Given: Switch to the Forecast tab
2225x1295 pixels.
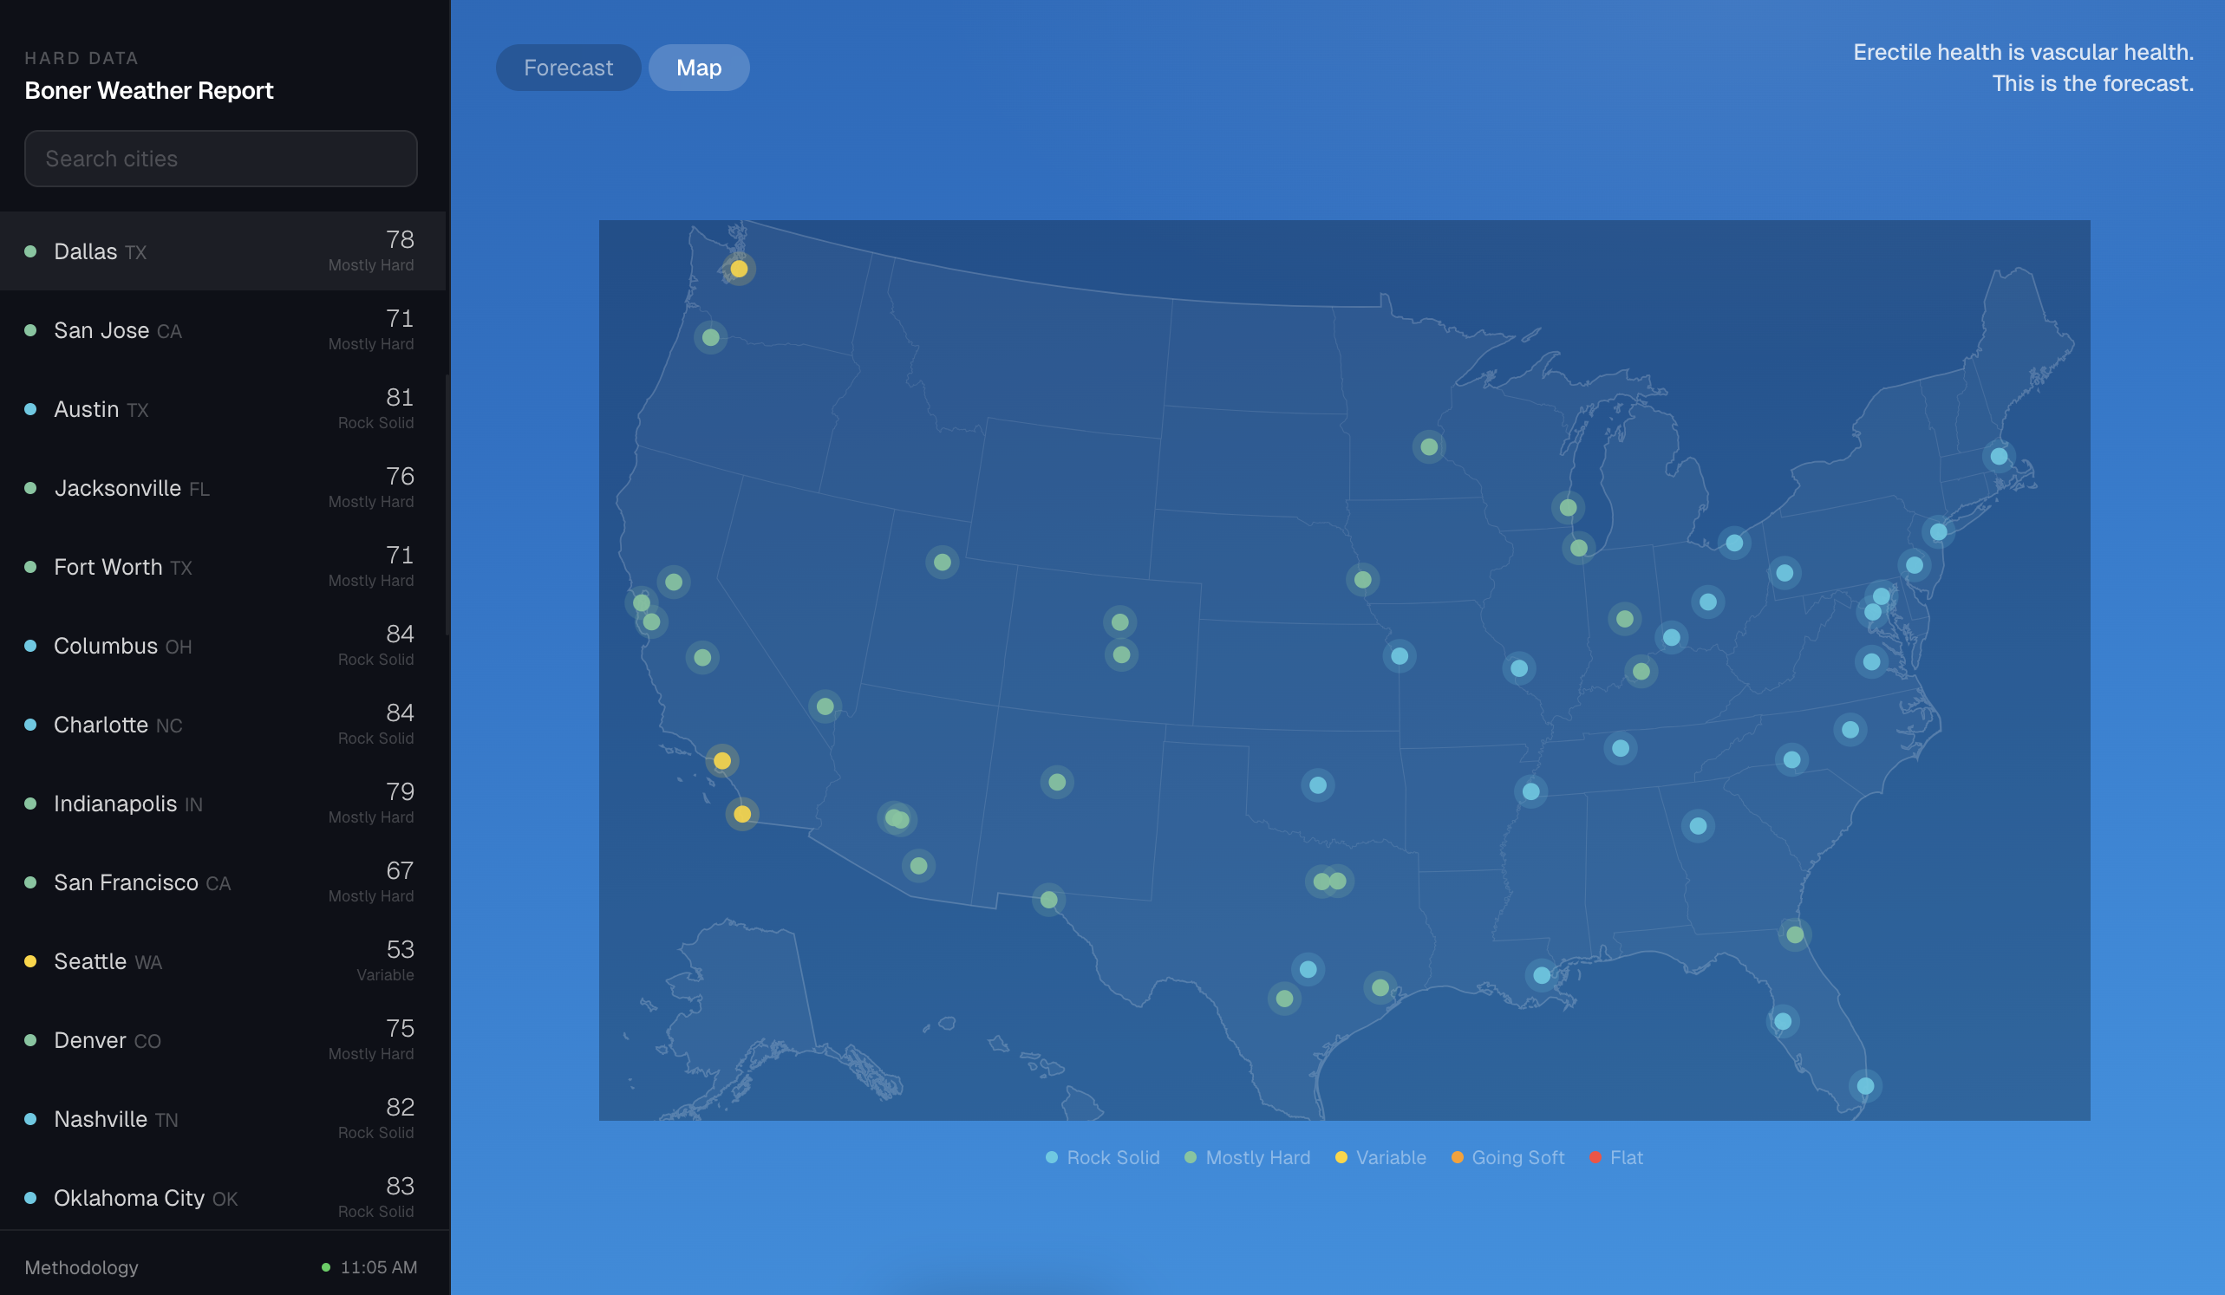Looking at the screenshot, I should 568,67.
